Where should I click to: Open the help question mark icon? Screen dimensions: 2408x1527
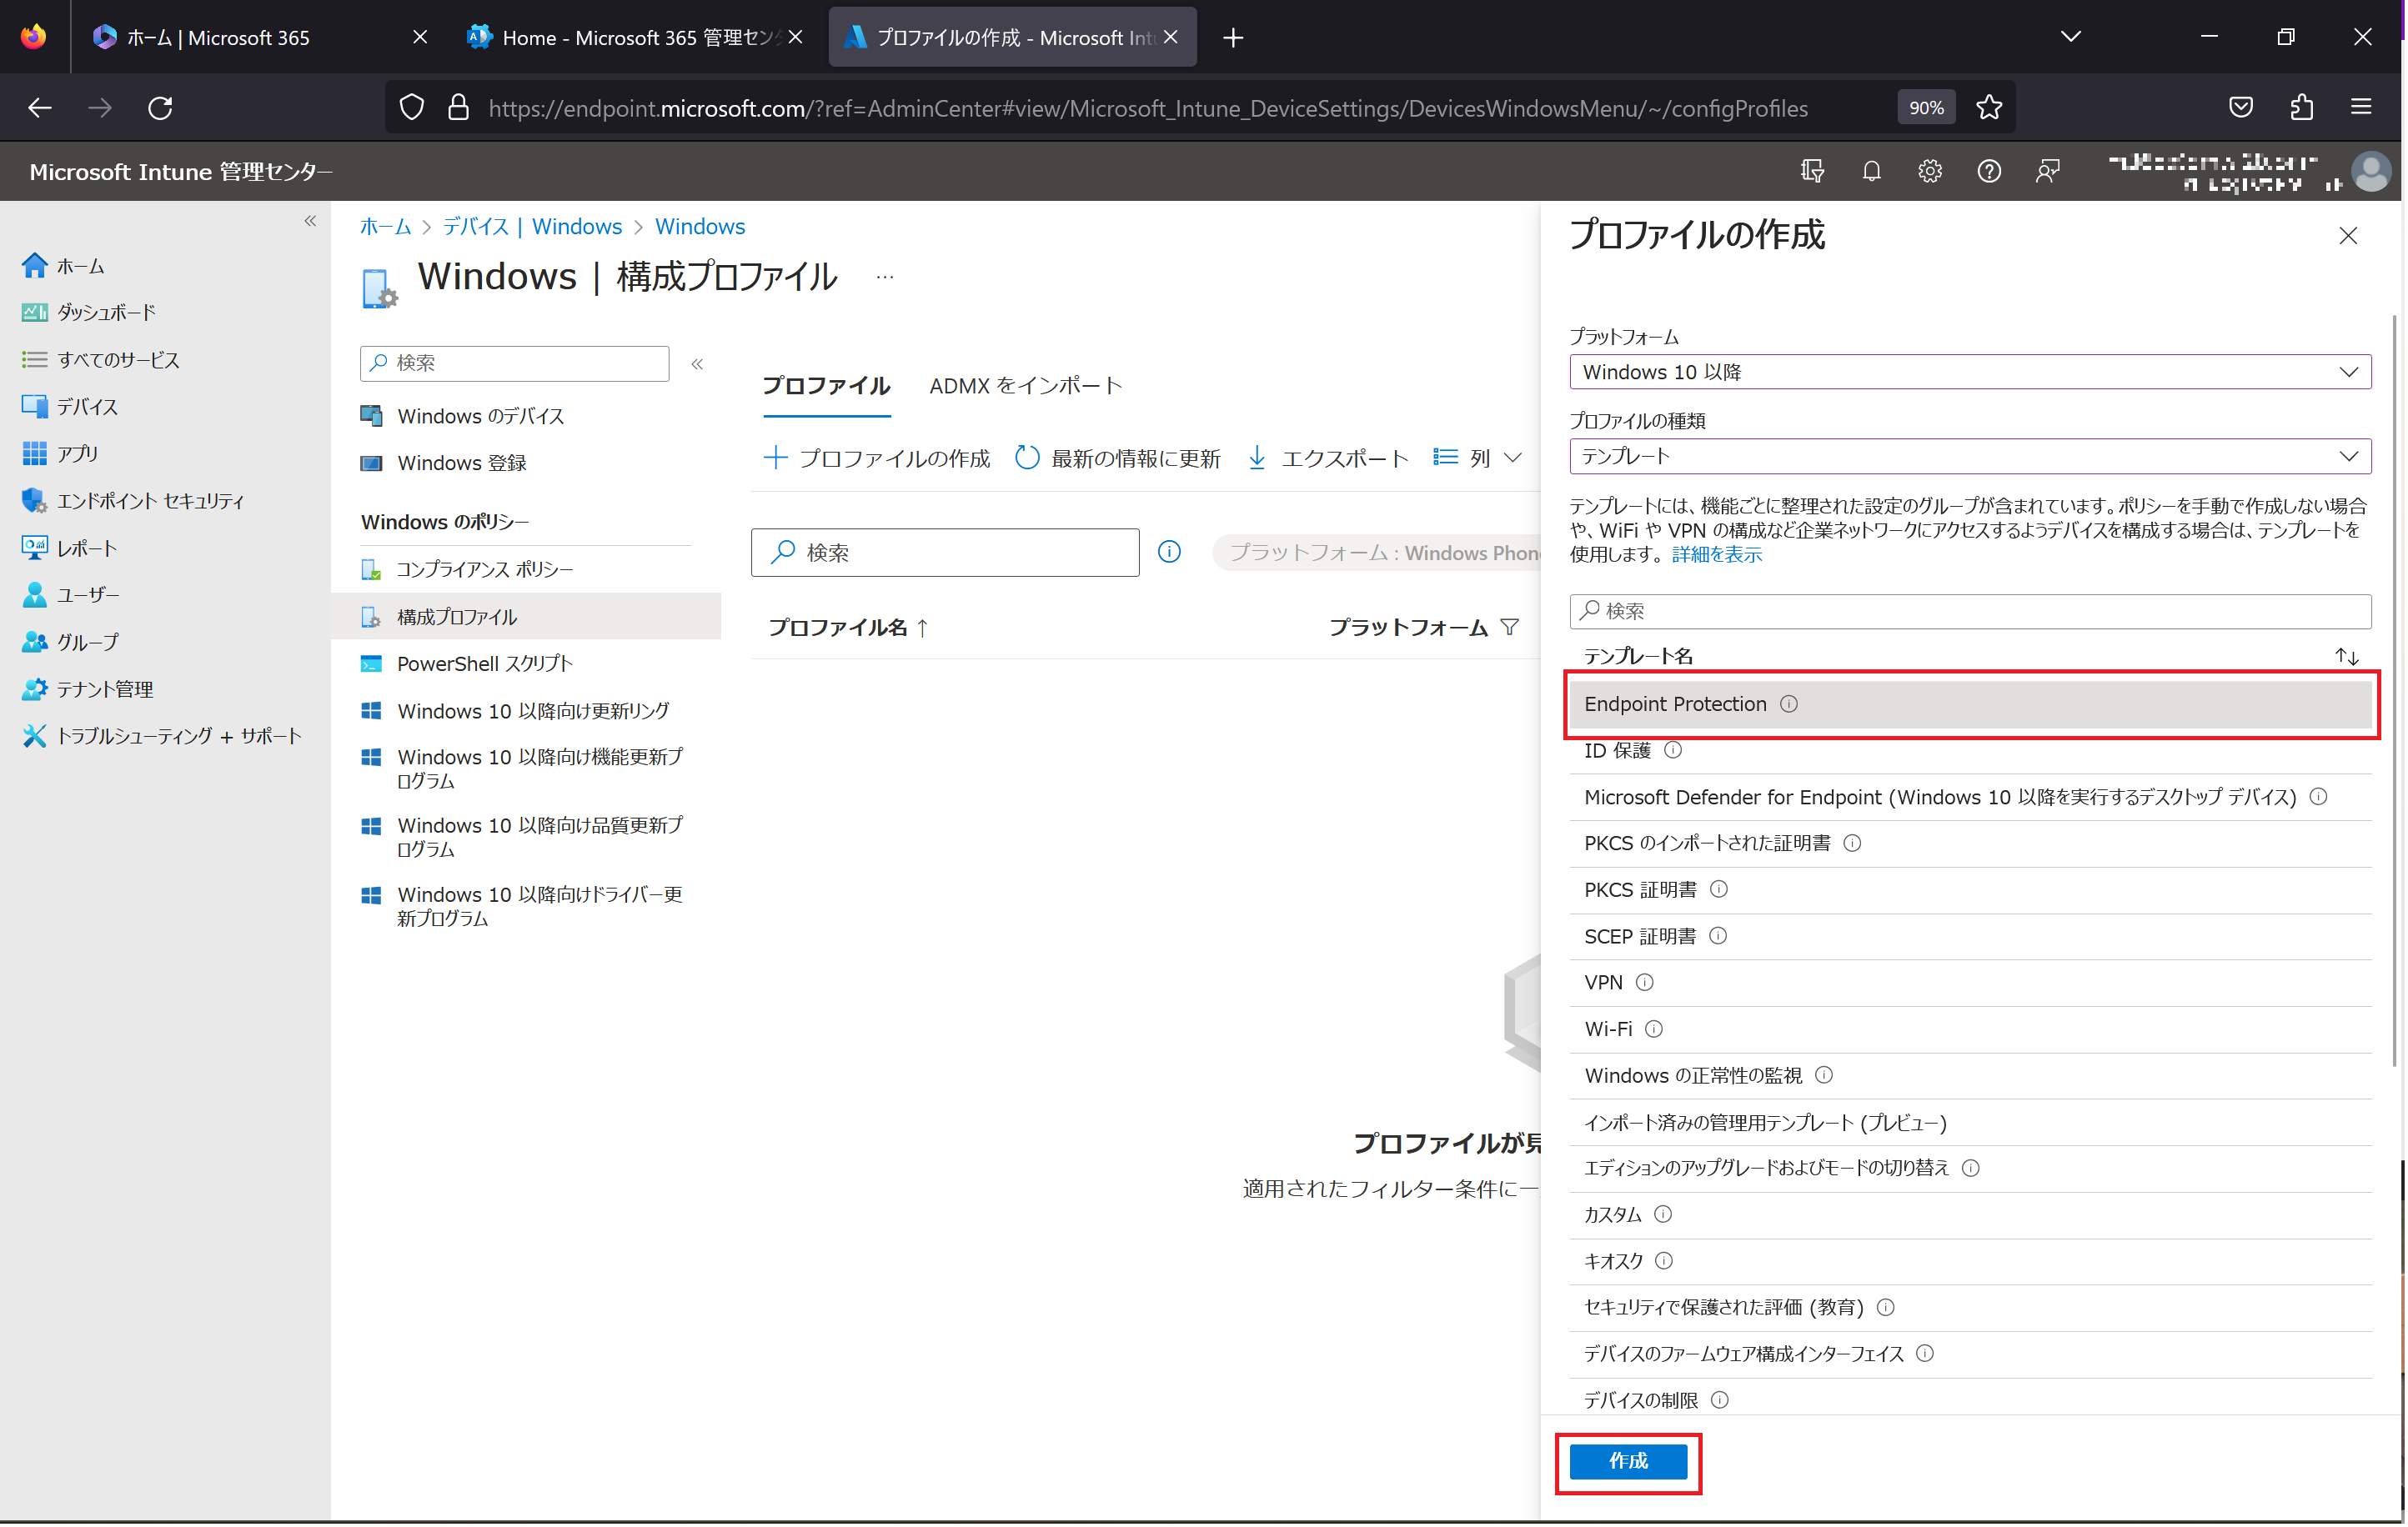1989,171
